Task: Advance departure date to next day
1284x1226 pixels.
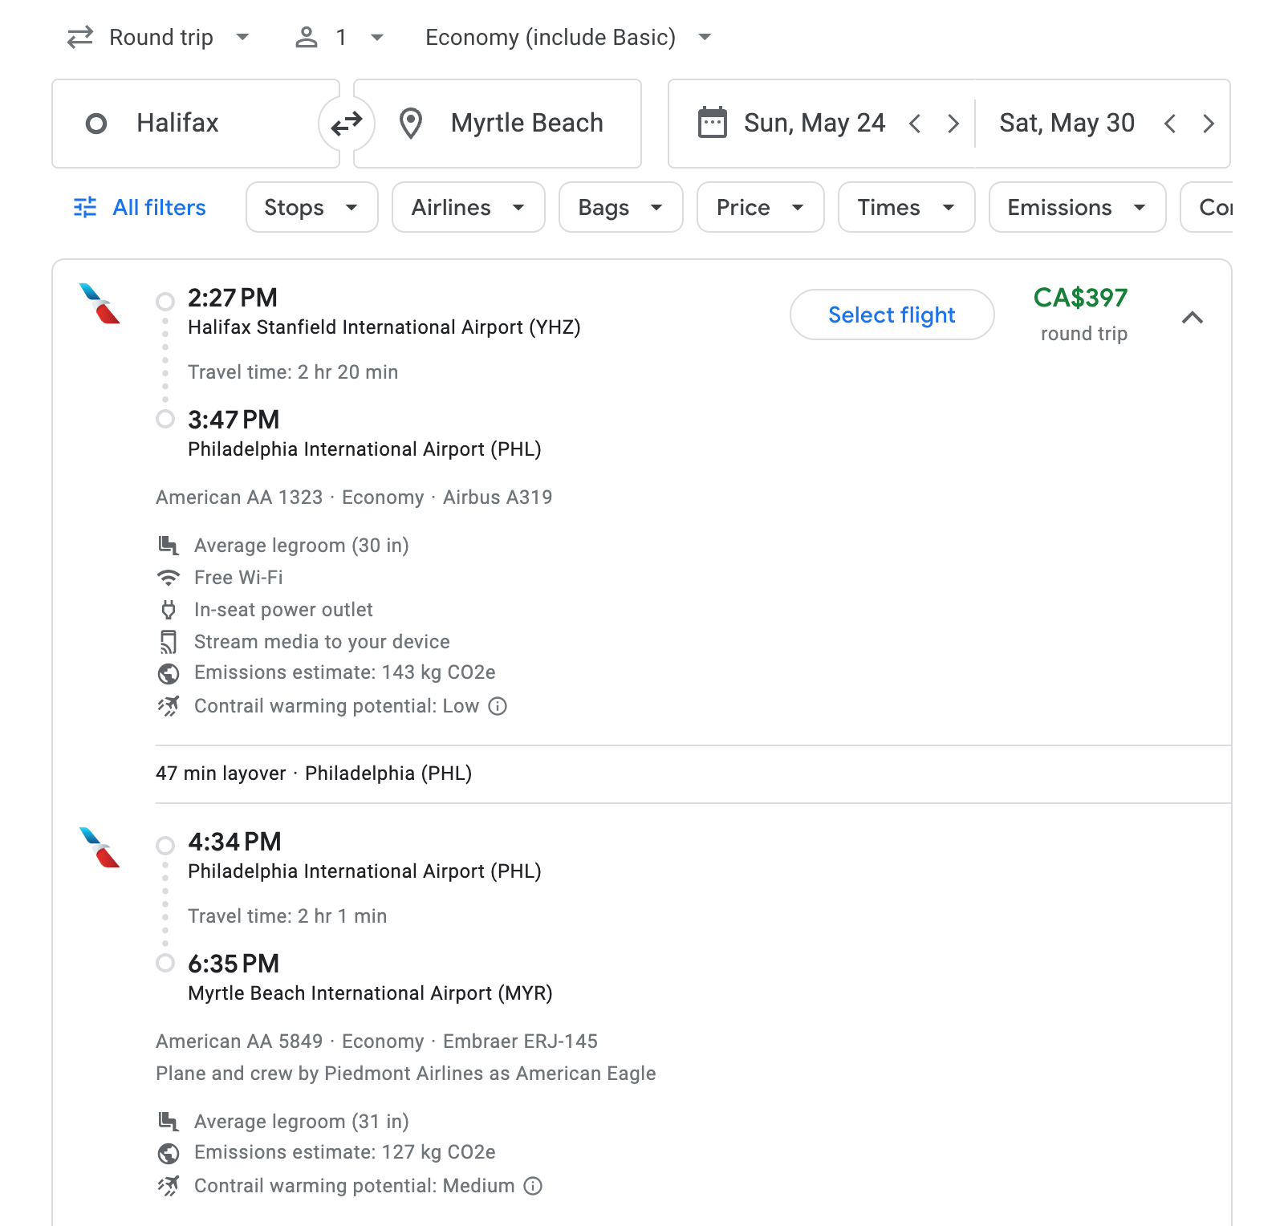Action: [x=953, y=124]
